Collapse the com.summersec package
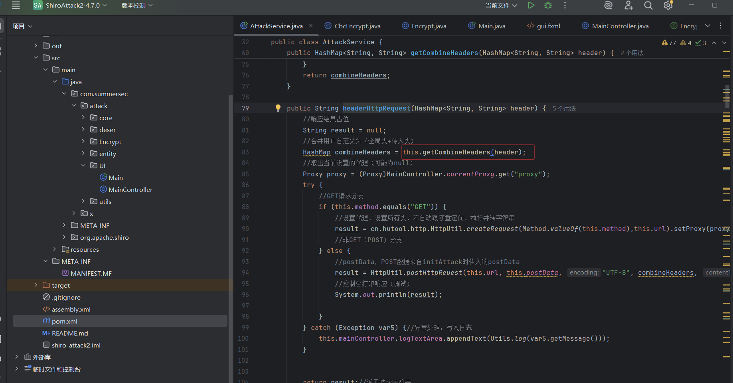 (64, 94)
